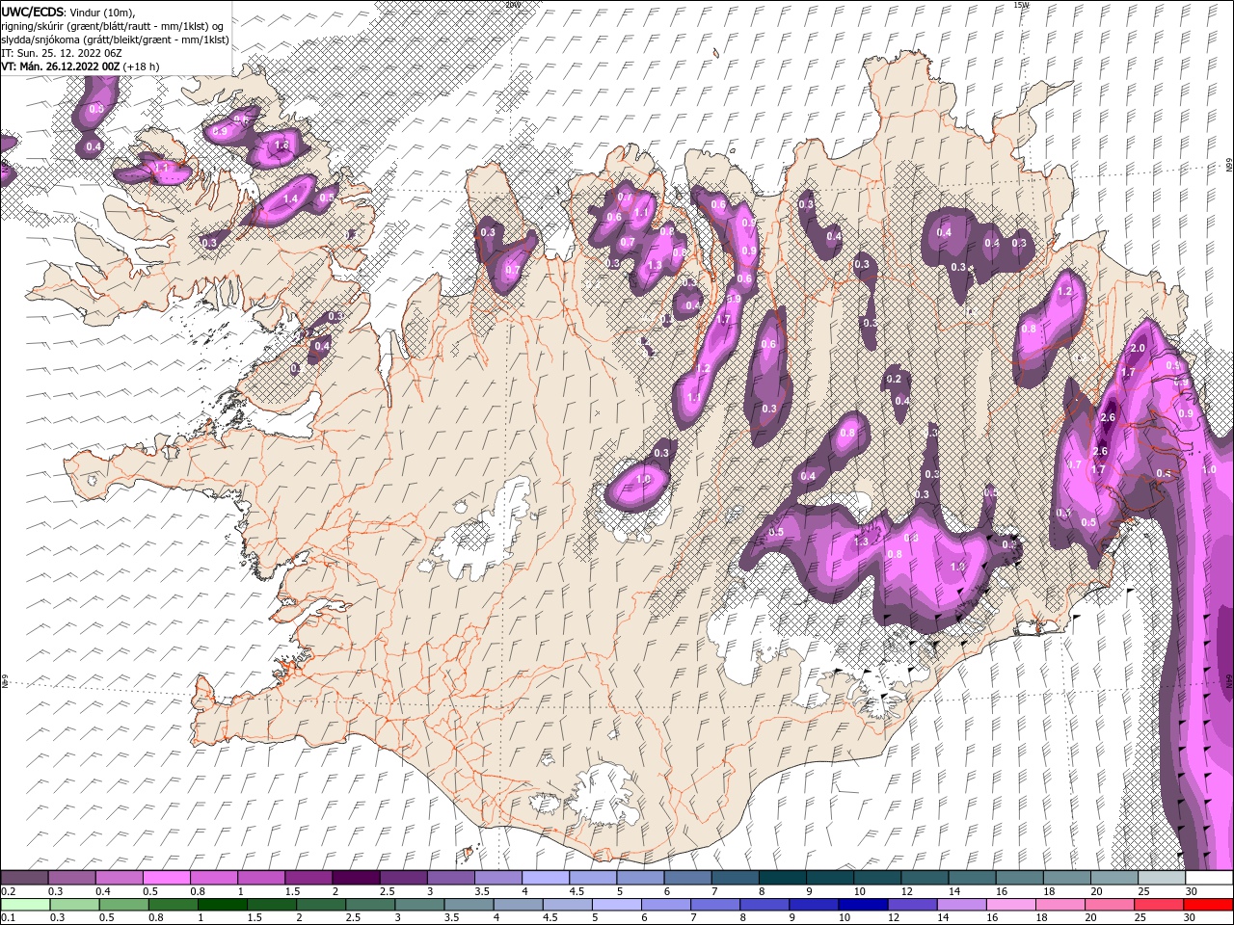The image size is (1234, 925).
Task: Pick the deep blue 10 swatch, lower legend row
Action: tap(863, 905)
